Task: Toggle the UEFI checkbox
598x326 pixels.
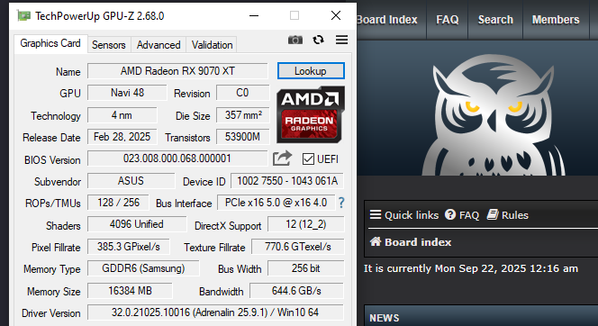Action: pyautogui.click(x=308, y=159)
